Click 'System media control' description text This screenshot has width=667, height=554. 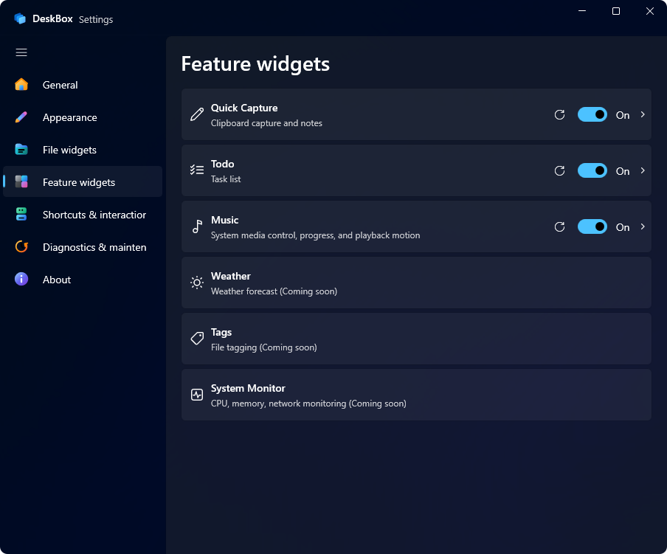pyautogui.click(x=315, y=235)
